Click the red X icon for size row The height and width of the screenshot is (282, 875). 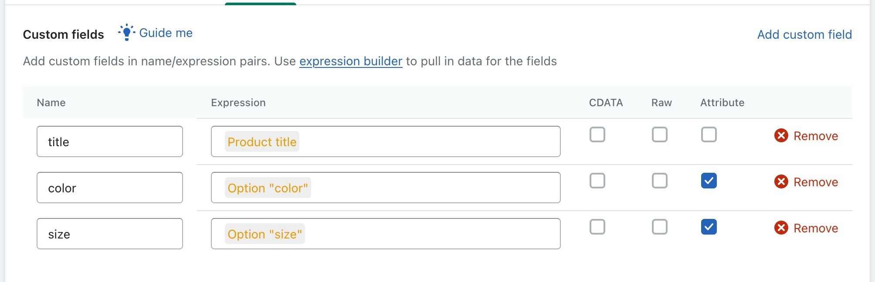(x=781, y=228)
